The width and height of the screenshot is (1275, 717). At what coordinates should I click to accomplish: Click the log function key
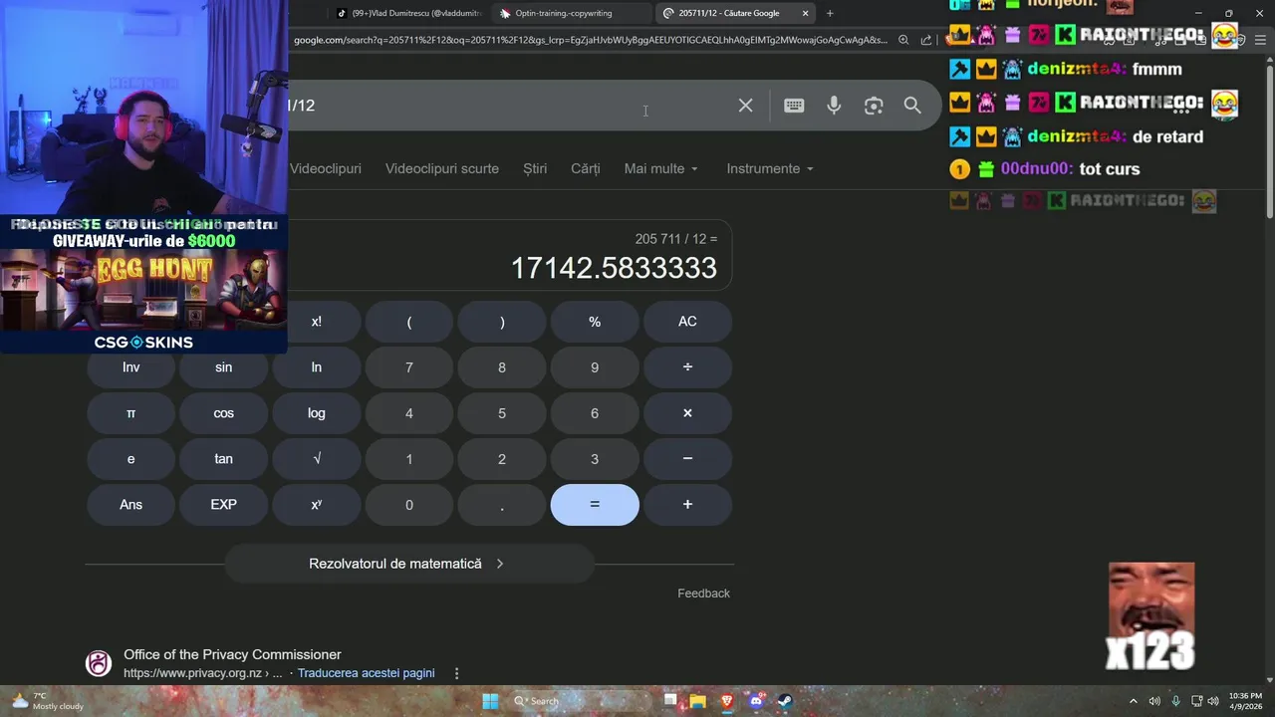(316, 413)
